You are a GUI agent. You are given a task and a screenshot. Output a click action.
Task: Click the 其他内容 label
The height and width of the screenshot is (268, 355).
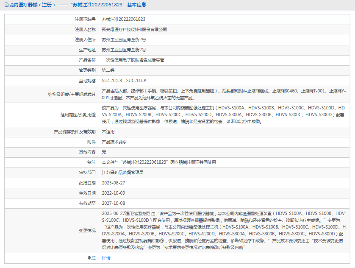pyautogui.click(x=87, y=152)
